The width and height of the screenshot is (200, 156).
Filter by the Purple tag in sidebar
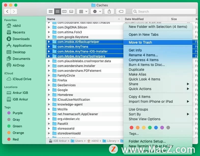15,113
